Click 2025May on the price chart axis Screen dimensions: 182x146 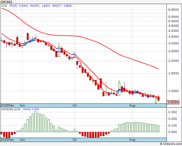tap(7, 105)
